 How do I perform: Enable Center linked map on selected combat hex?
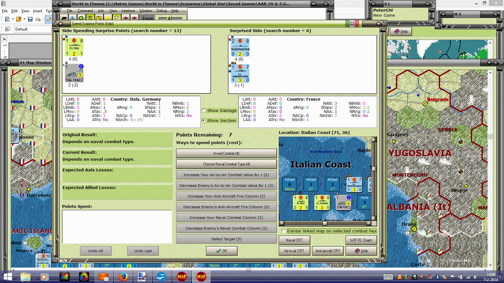coord(284,231)
